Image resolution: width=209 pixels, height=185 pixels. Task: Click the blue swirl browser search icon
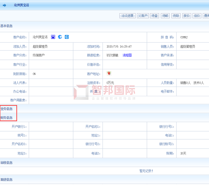click(60, 37)
